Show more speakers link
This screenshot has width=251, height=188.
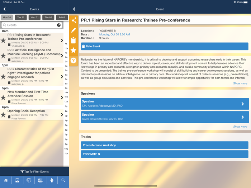point(240,127)
